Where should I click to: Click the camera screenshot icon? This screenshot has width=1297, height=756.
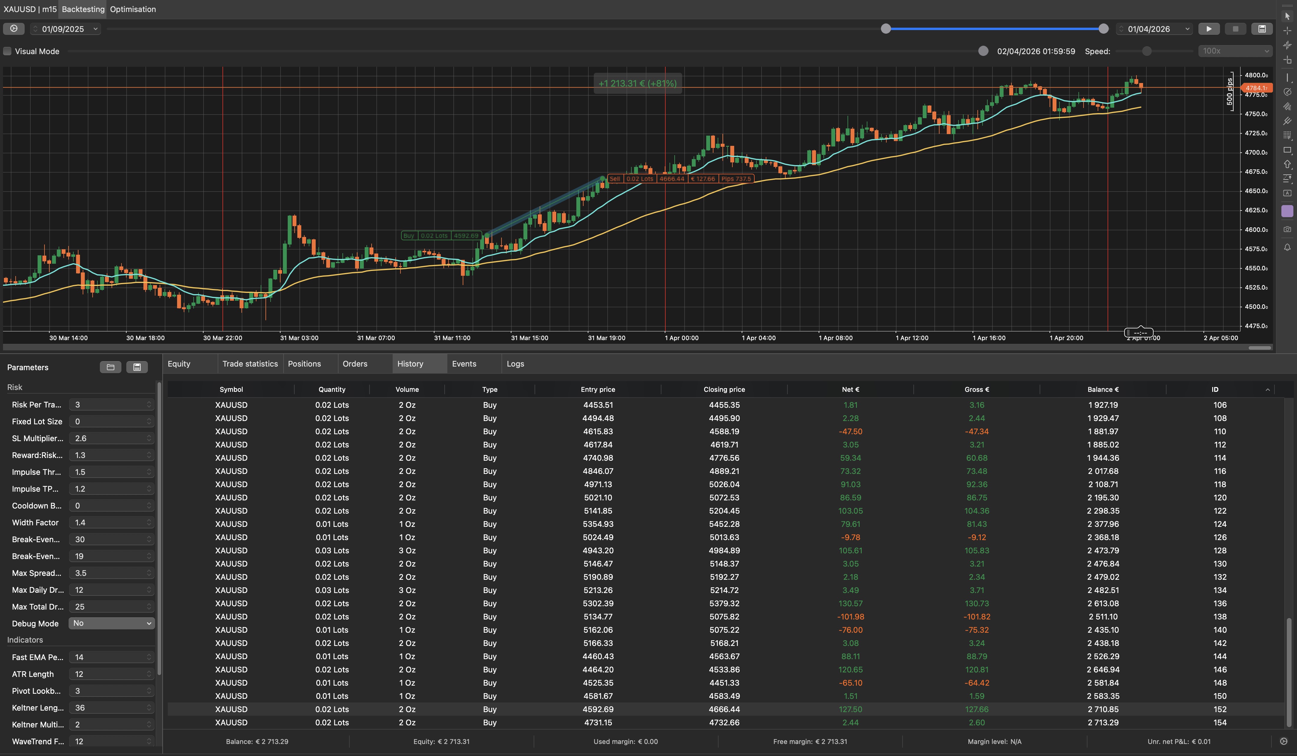[1287, 229]
